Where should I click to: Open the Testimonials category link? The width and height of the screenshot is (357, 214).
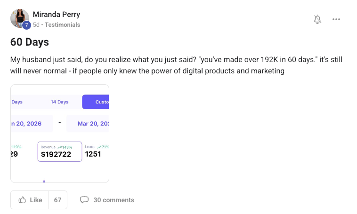[63, 24]
